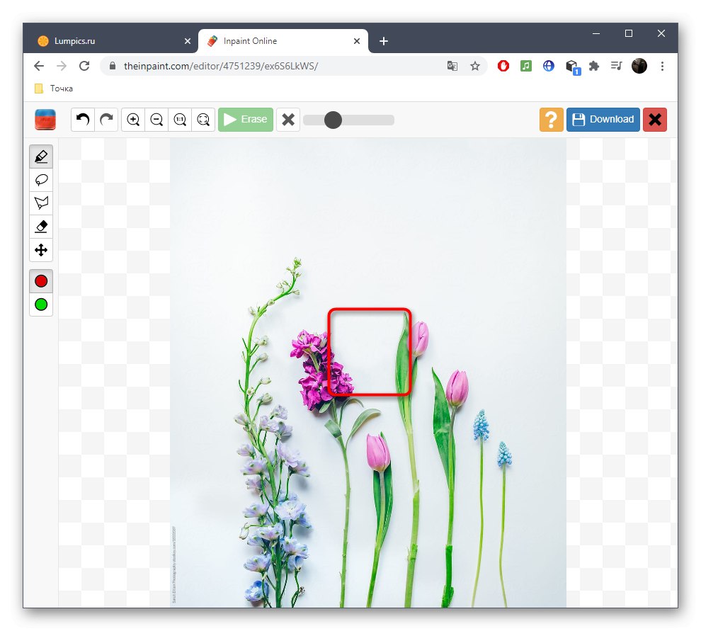
Task: Switch to red marker mode
Action: tap(40, 281)
